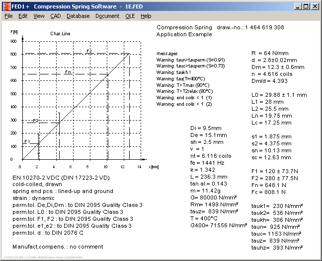Open the File menu
The height and width of the screenshot is (261, 322).
point(8,16)
